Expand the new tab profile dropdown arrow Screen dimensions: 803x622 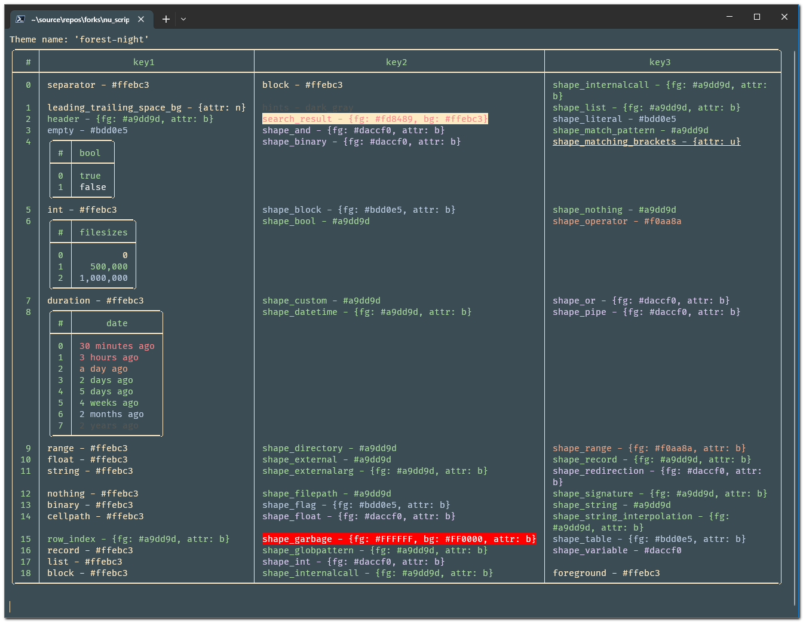pyautogui.click(x=183, y=19)
